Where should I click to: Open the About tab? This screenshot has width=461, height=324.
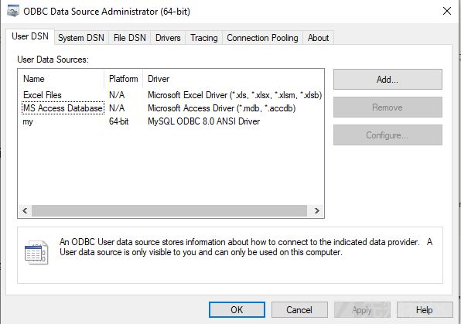(x=318, y=38)
